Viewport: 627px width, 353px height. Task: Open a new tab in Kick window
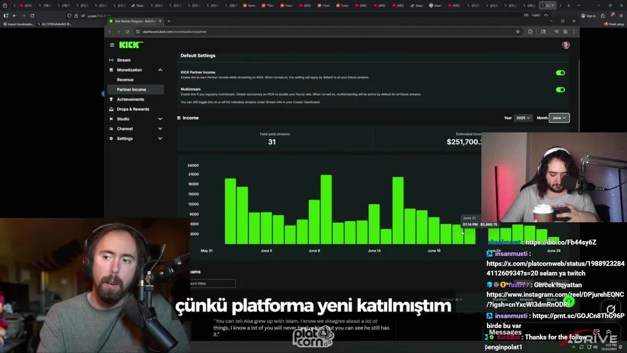[x=169, y=21]
